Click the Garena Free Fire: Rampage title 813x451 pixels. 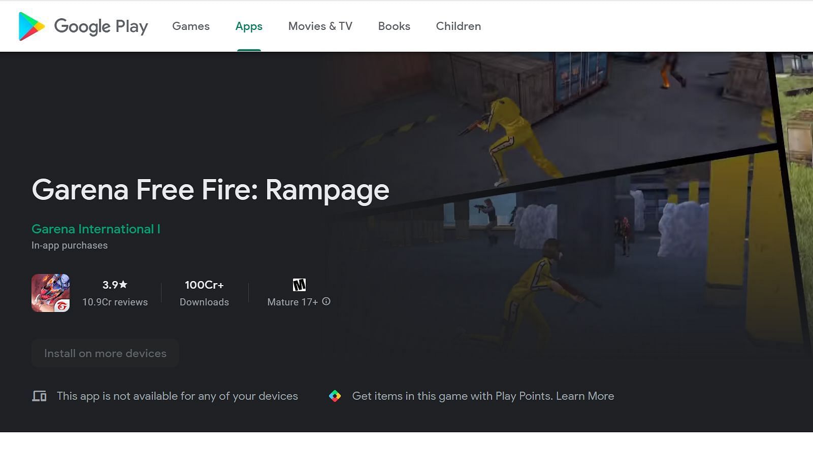(211, 190)
